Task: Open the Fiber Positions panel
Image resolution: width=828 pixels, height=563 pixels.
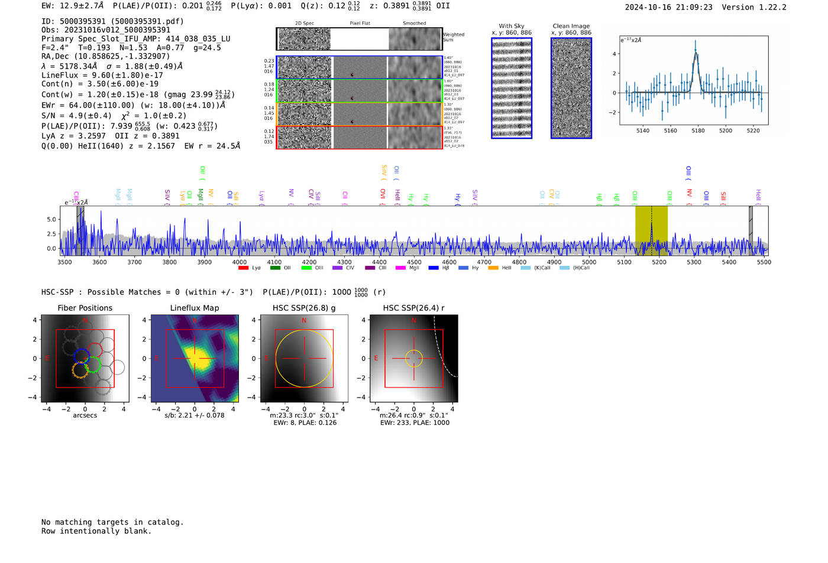Action: [85, 359]
